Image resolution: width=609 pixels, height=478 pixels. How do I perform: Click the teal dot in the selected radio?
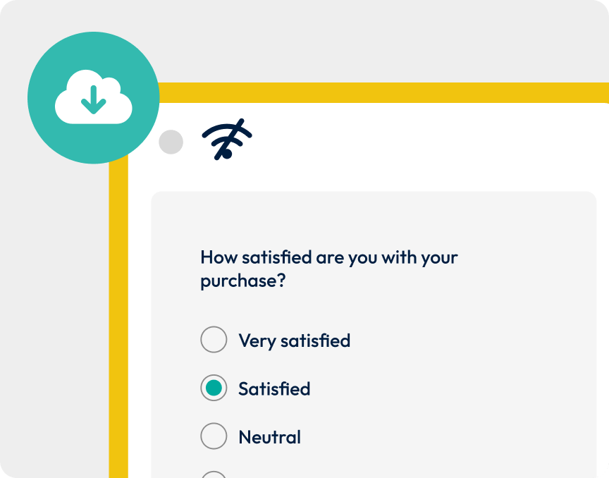[214, 388]
